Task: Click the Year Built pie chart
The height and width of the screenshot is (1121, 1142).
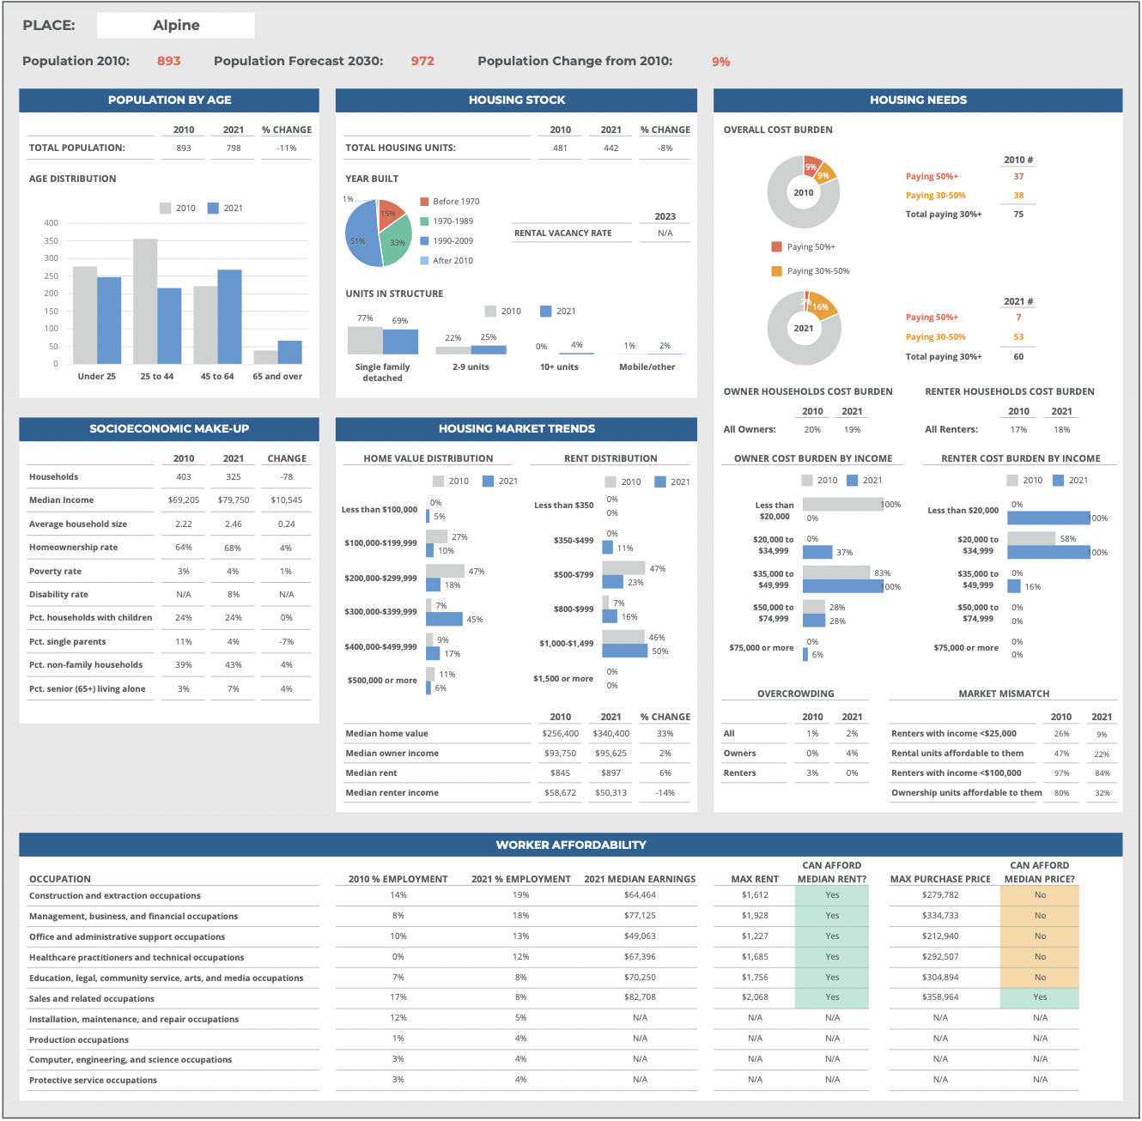Action: [x=378, y=233]
